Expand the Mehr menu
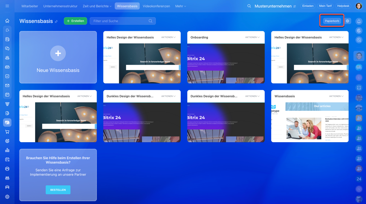The width and height of the screenshot is (366, 204). [x=180, y=6]
